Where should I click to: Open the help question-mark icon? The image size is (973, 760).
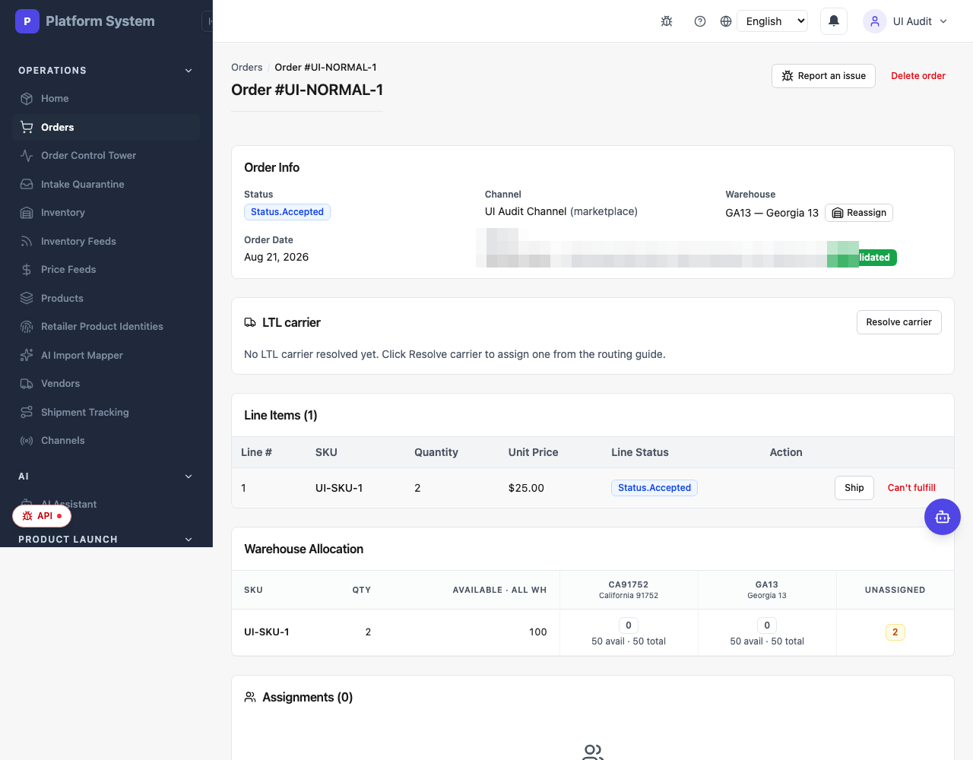tap(700, 21)
